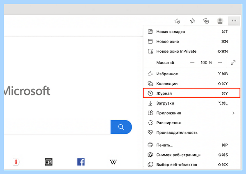Click the three-dot settings menu button
This screenshot has width=246, height=174.
click(x=234, y=21)
